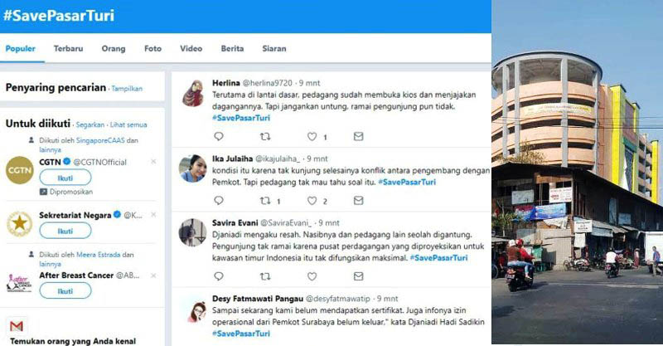Open #SavePasarTuri hashtag in Ika Julaiha's tweet
The image size is (663, 346).
[x=407, y=182]
